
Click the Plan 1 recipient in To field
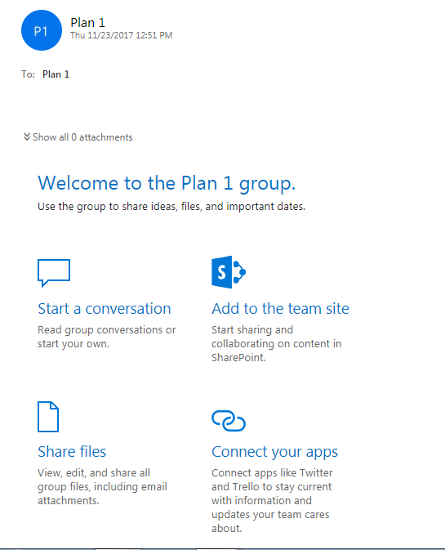click(x=56, y=74)
